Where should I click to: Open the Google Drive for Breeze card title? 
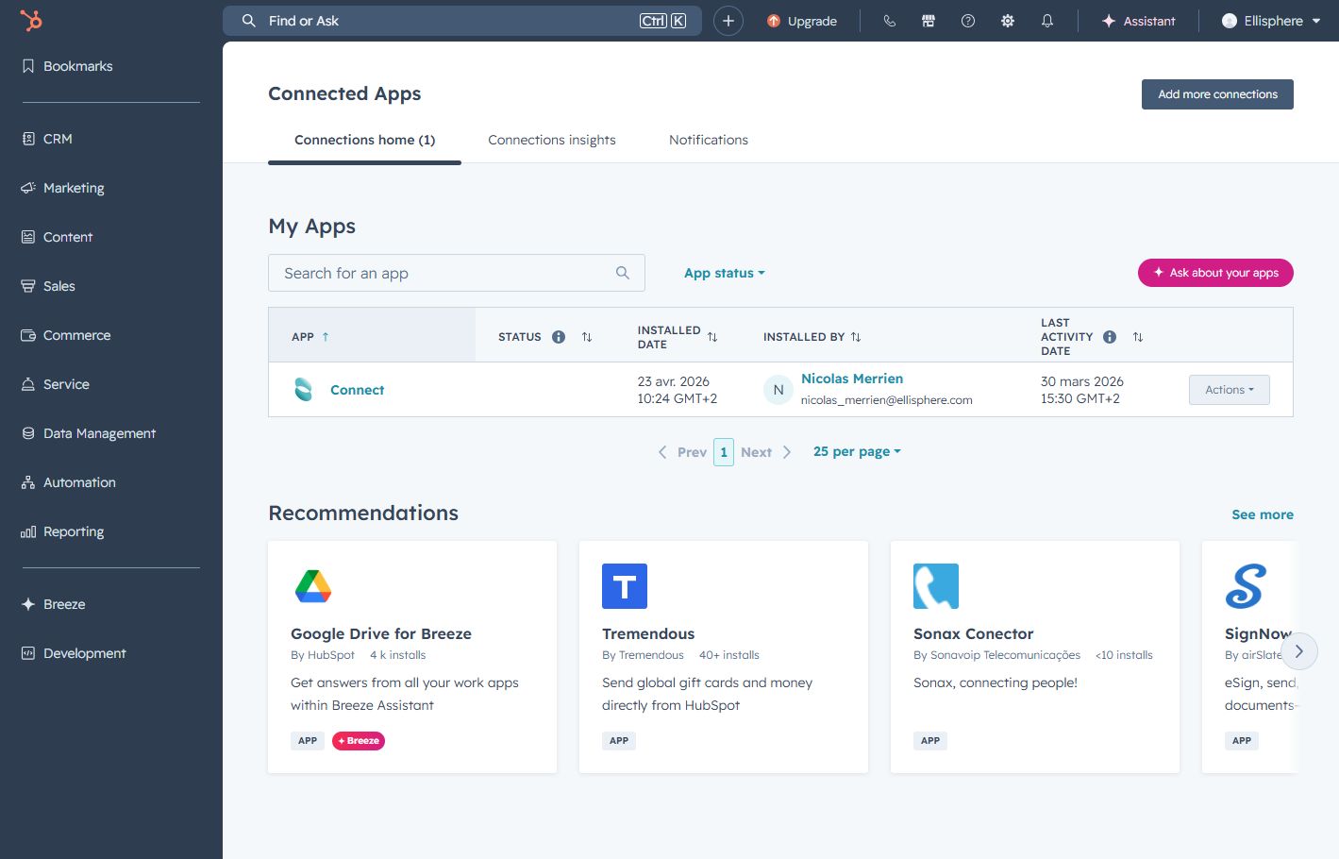pos(381,633)
